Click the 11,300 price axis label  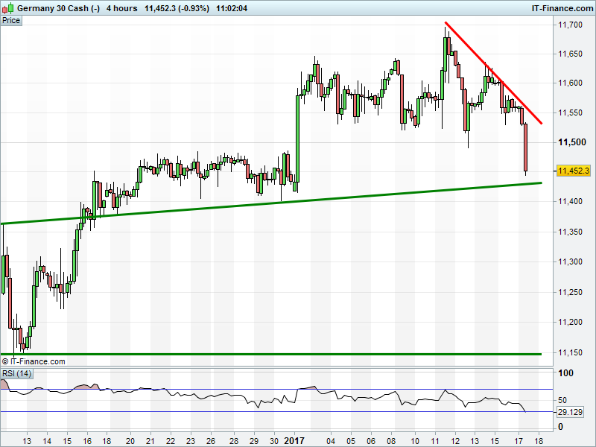click(570, 261)
